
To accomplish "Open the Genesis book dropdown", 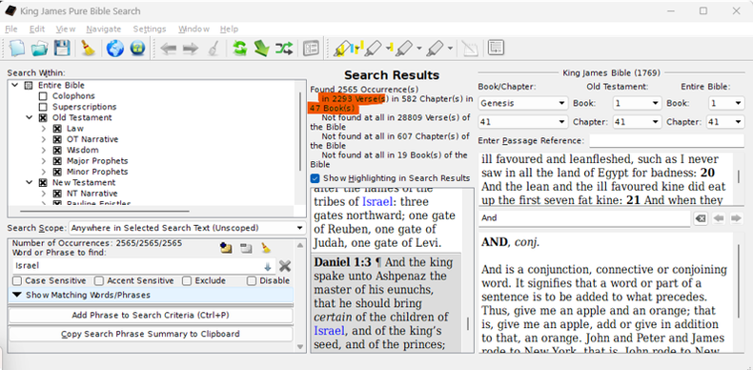I will 523,103.
